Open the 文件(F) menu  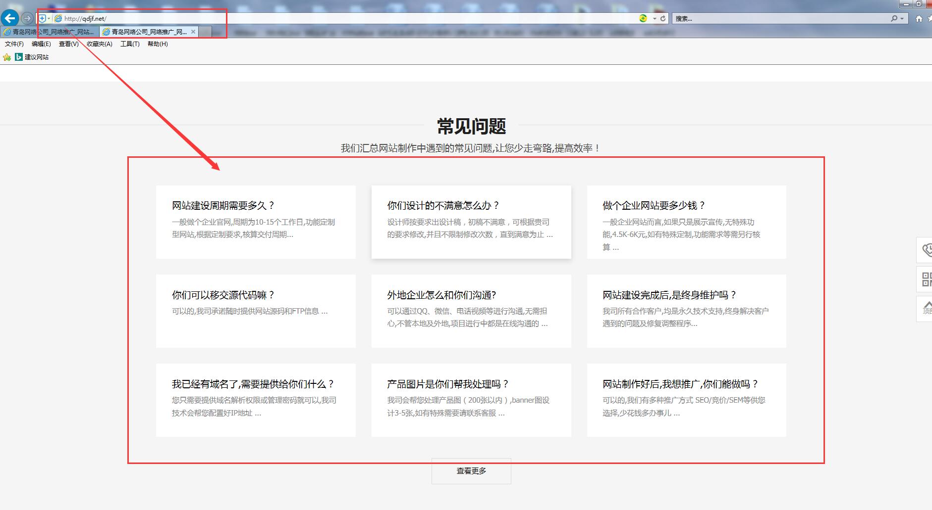pos(14,44)
